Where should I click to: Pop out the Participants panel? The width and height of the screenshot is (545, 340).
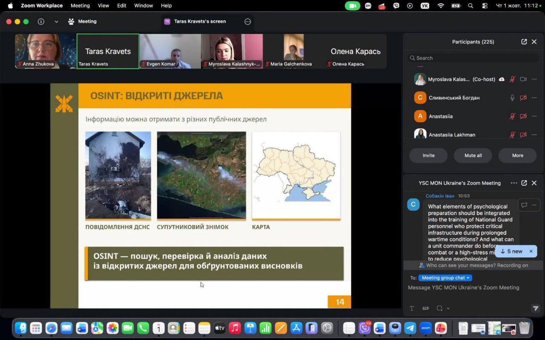tap(524, 42)
